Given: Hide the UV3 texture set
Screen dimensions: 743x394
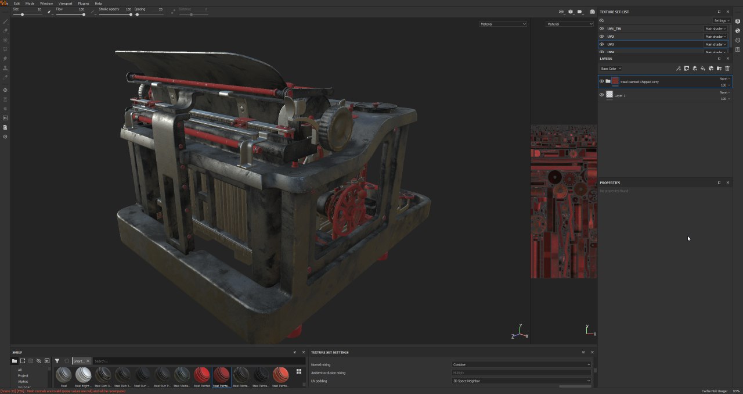Looking at the screenshot, I should (x=601, y=44).
